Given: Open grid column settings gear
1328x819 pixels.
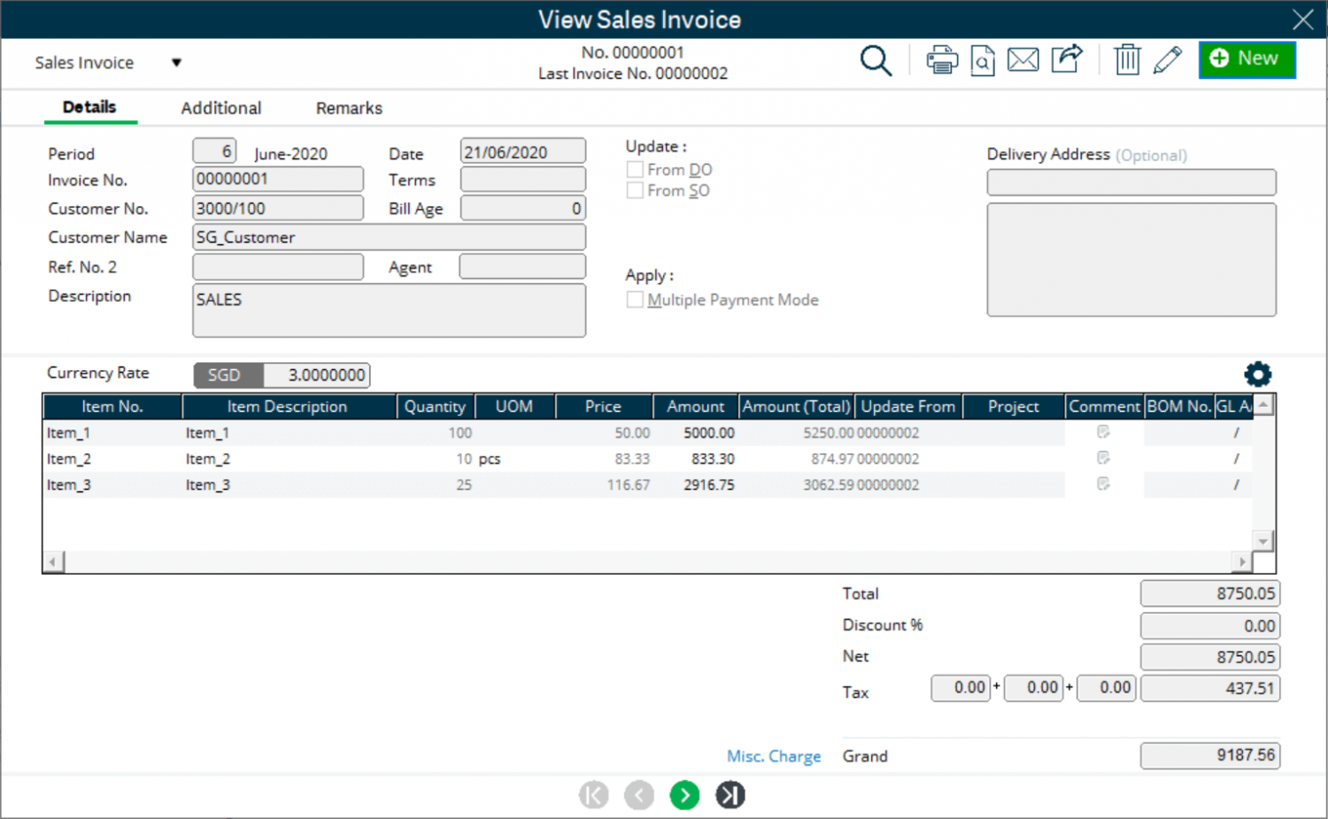Looking at the screenshot, I should click(x=1258, y=374).
